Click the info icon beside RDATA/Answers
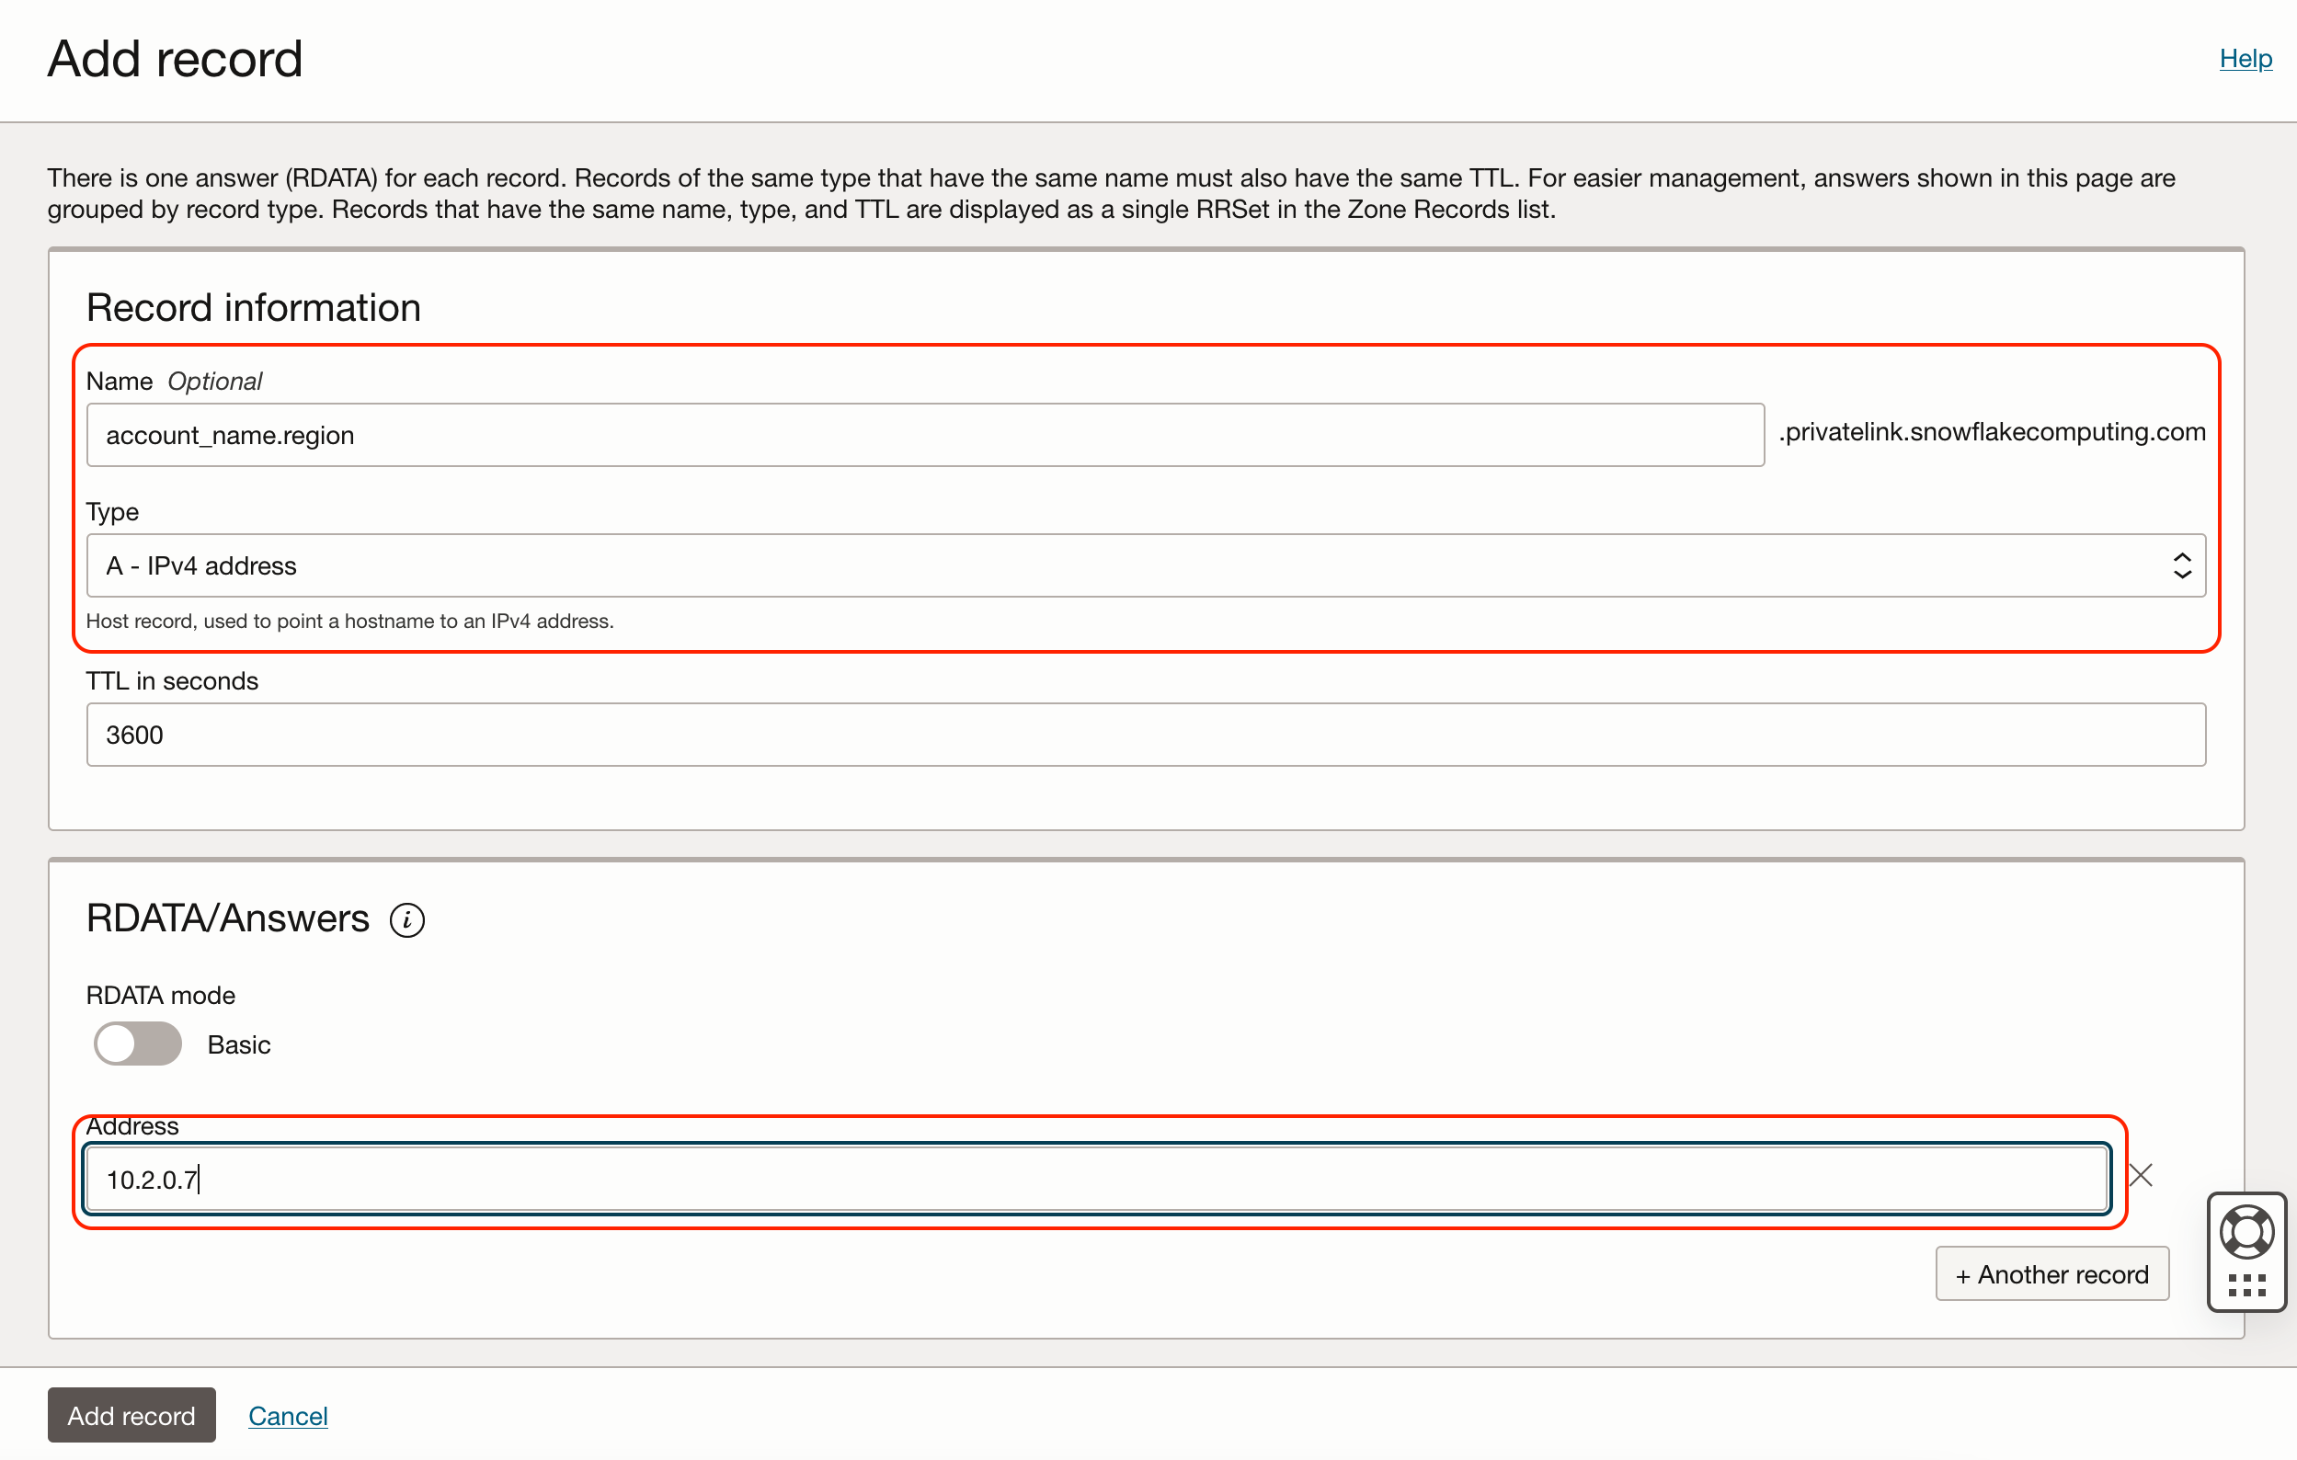 coord(407,919)
